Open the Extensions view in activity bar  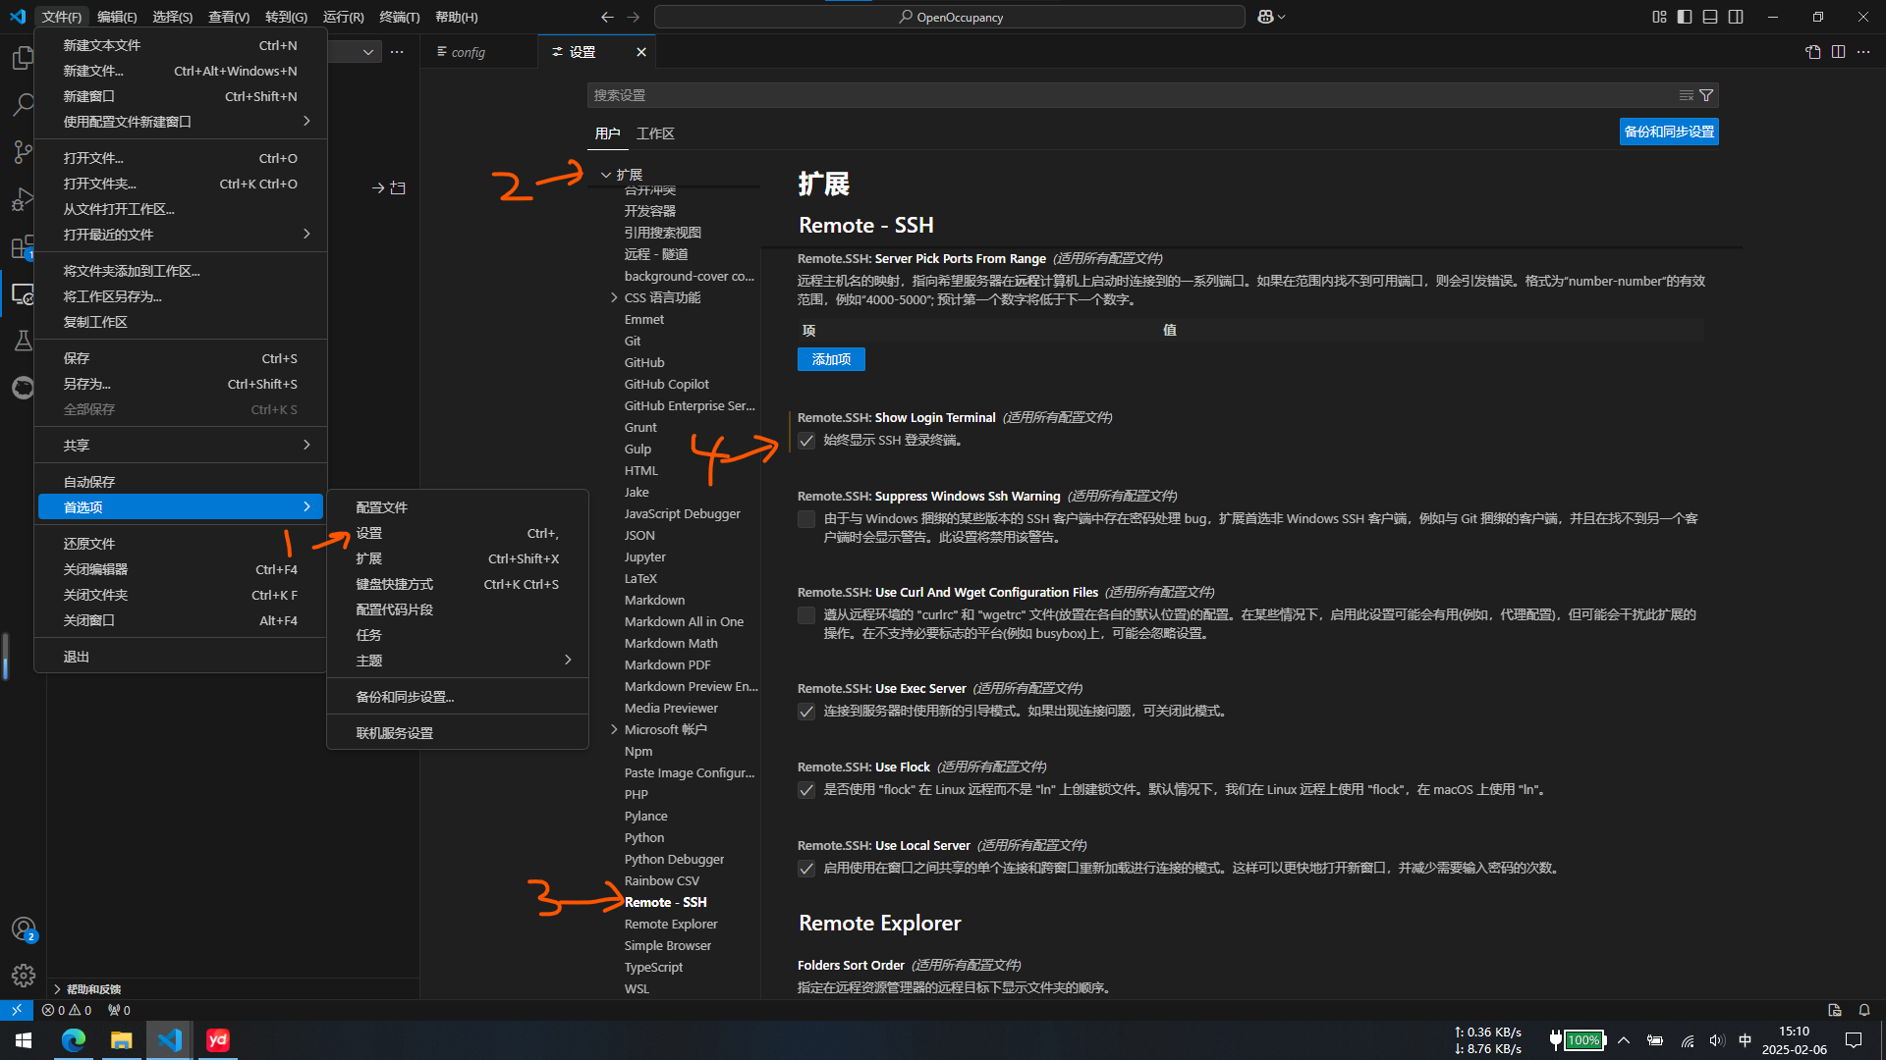coord(23,247)
